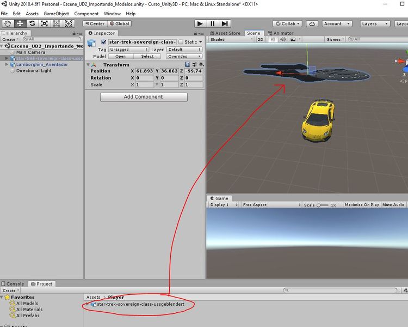Open Transform help reference icon
The width and height of the screenshot is (408, 327).
click(x=187, y=64)
